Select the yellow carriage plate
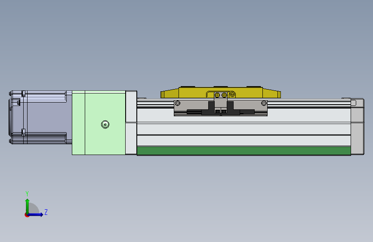 pos(221,93)
